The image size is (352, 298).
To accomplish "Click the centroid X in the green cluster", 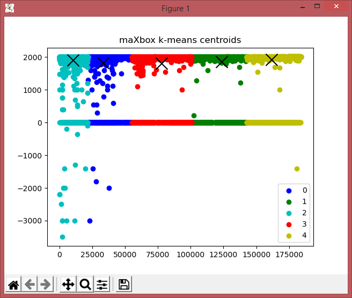I will 222,62.
